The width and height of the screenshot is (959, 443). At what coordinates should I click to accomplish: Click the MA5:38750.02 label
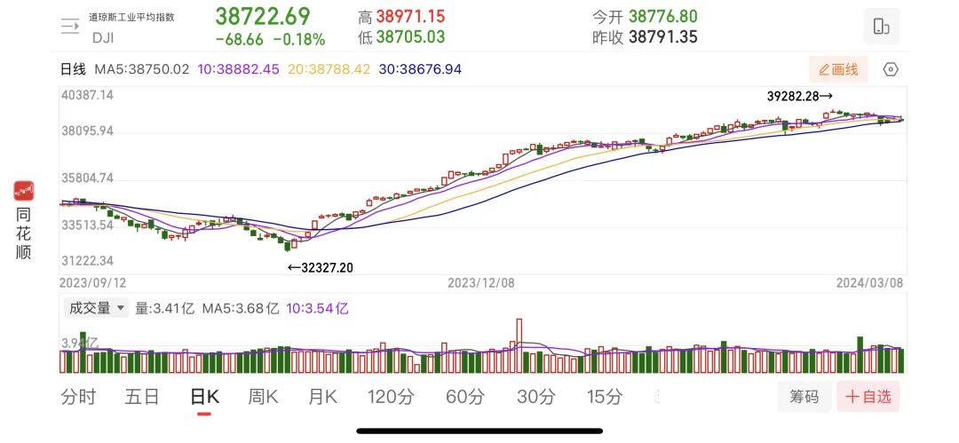[x=142, y=69]
